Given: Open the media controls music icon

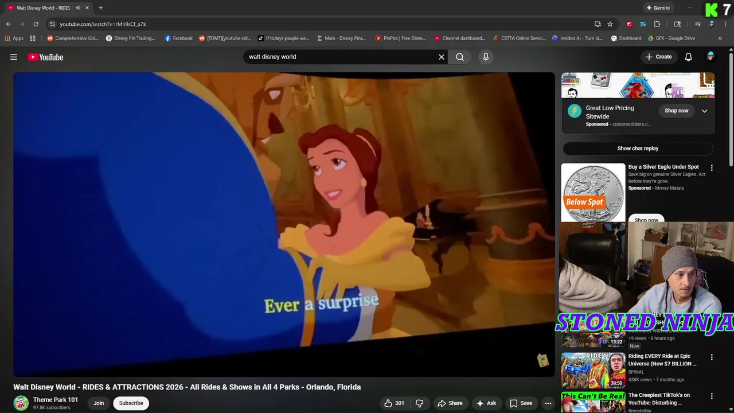Looking at the screenshot, I should (698, 24).
